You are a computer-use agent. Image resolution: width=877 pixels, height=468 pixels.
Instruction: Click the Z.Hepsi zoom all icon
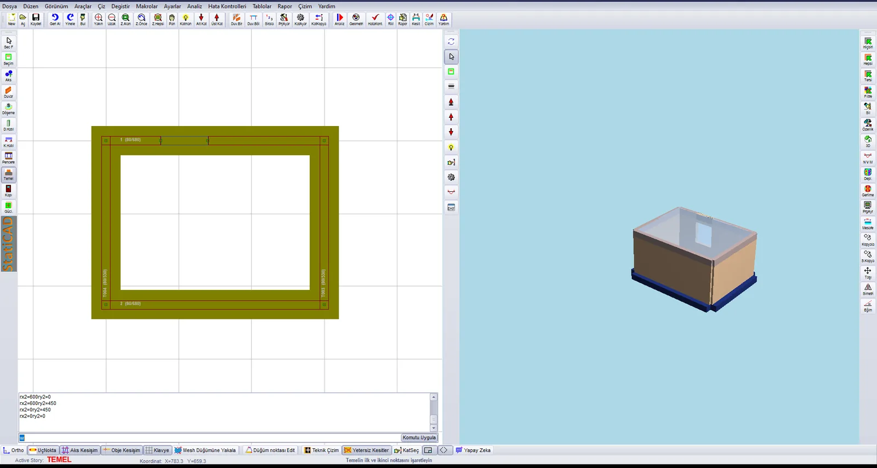(x=158, y=19)
